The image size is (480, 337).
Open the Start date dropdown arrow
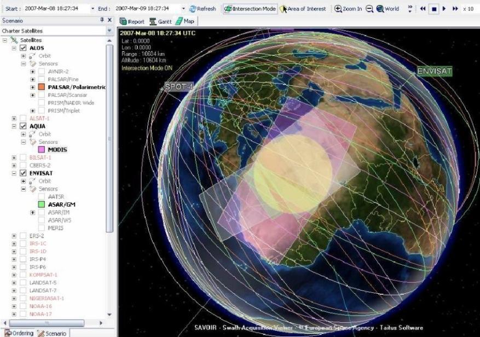[92, 9]
